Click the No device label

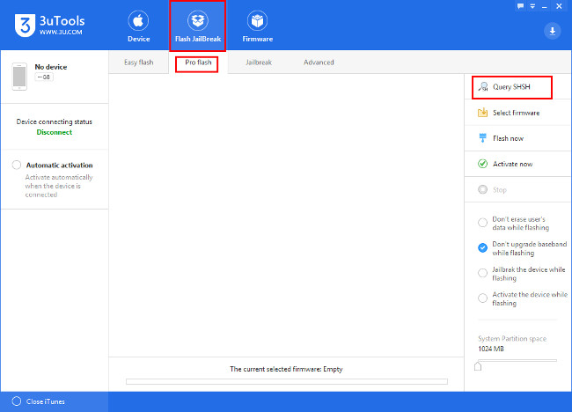(x=51, y=67)
